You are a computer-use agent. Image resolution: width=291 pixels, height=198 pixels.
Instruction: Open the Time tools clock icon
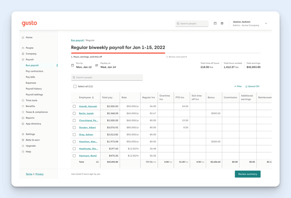23,100
